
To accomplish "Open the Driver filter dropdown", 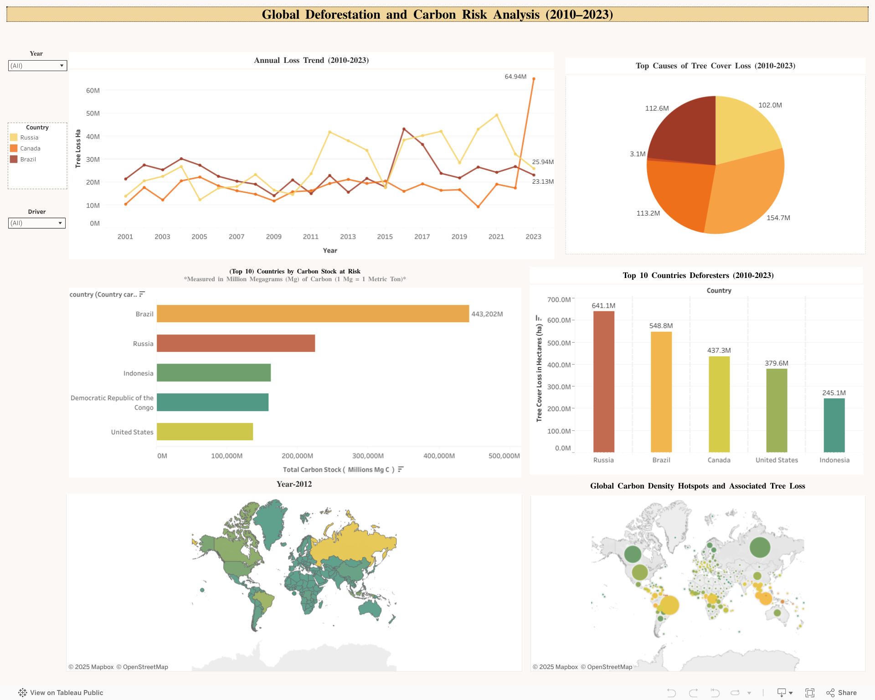I will point(37,223).
